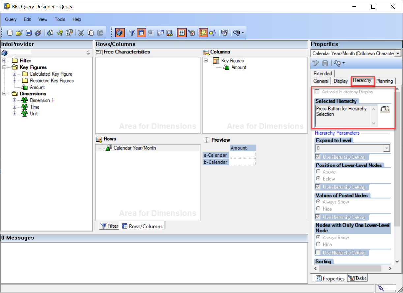
Task: Toggle Use Hierarchy Setting under Position of Lower-Level Nodes
Action: point(318,187)
